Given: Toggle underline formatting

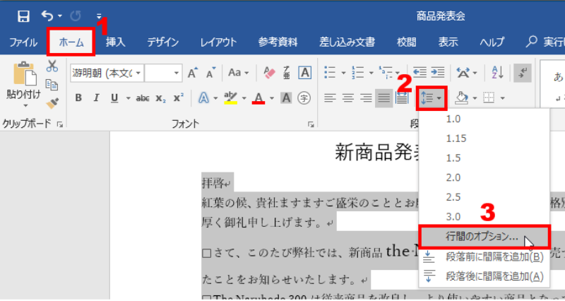Looking at the screenshot, I should point(114,98).
